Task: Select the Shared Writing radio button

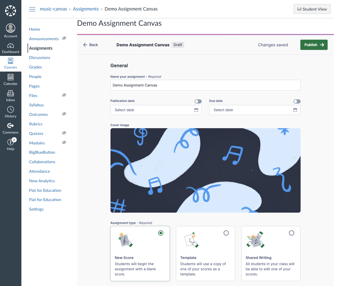Action: [x=291, y=233]
